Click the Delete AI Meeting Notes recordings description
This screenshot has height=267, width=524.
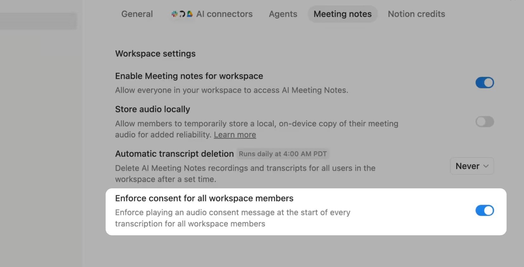pos(245,174)
